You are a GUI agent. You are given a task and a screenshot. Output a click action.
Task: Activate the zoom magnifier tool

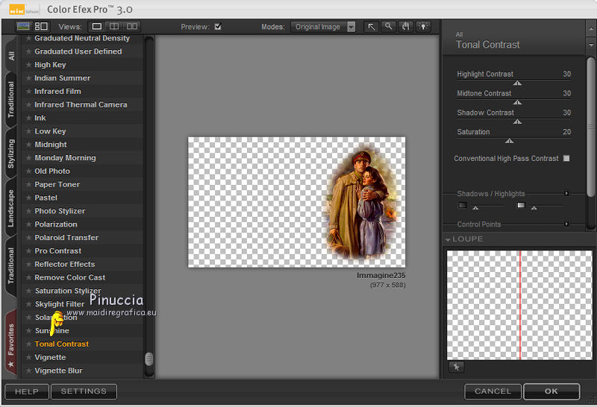pos(388,27)
